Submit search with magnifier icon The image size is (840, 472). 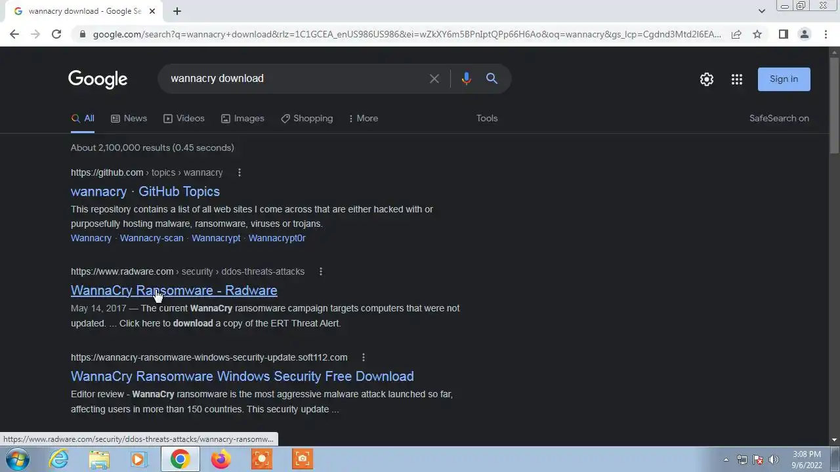pos(492,79)
